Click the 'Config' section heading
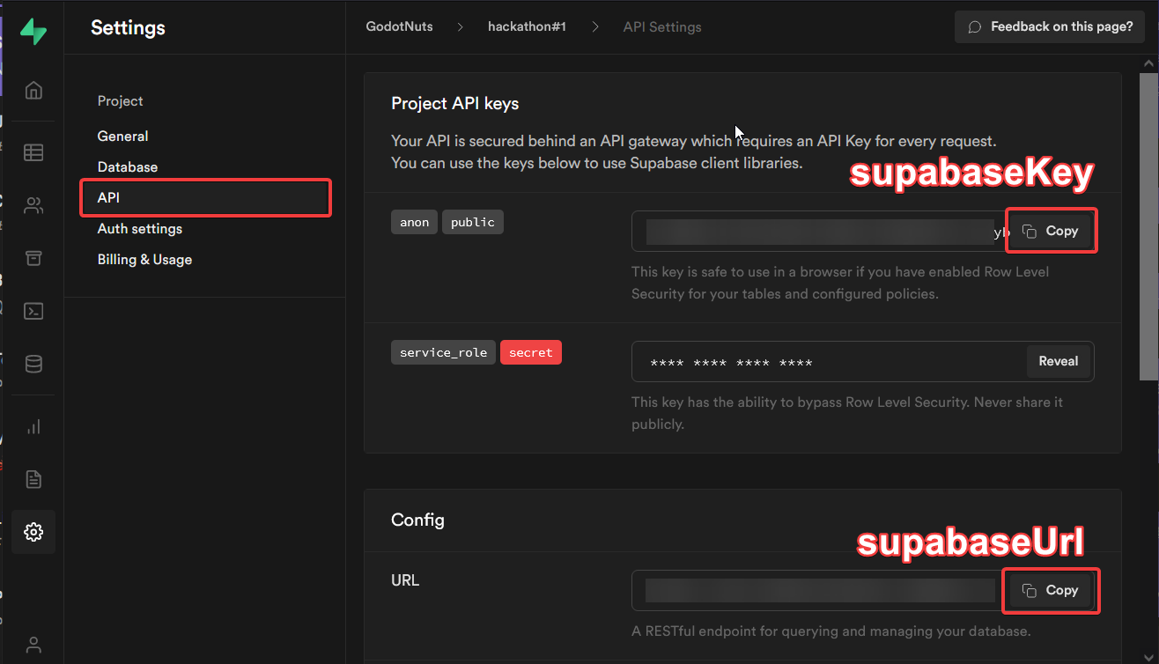 point(417,520)
